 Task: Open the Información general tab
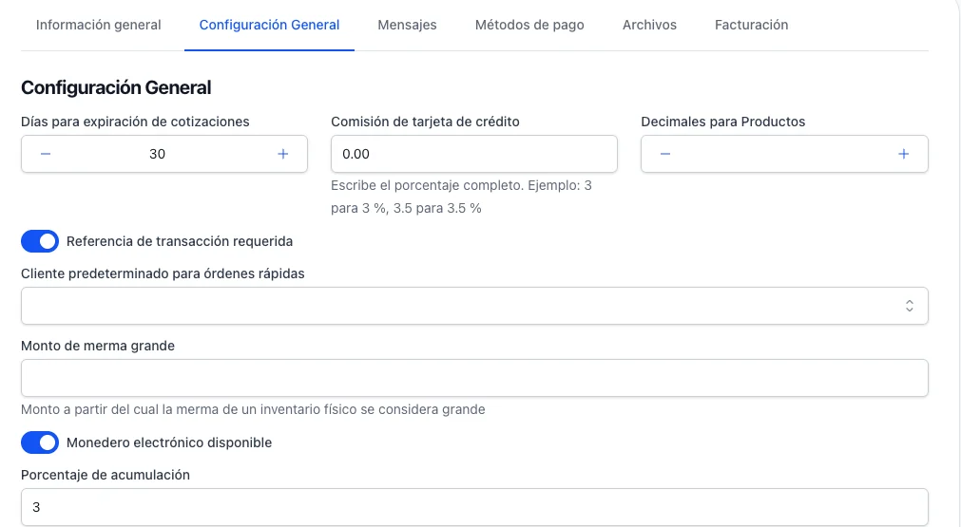pyautogui.click(x=98, y=25)
